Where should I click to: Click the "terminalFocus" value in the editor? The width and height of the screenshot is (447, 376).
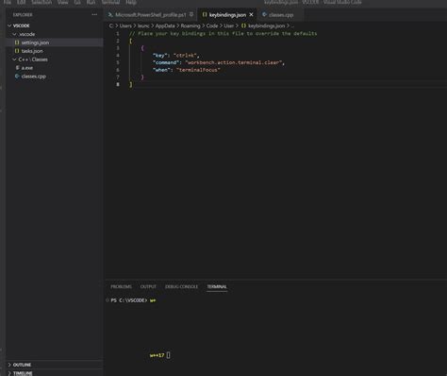tap(198, 70)
